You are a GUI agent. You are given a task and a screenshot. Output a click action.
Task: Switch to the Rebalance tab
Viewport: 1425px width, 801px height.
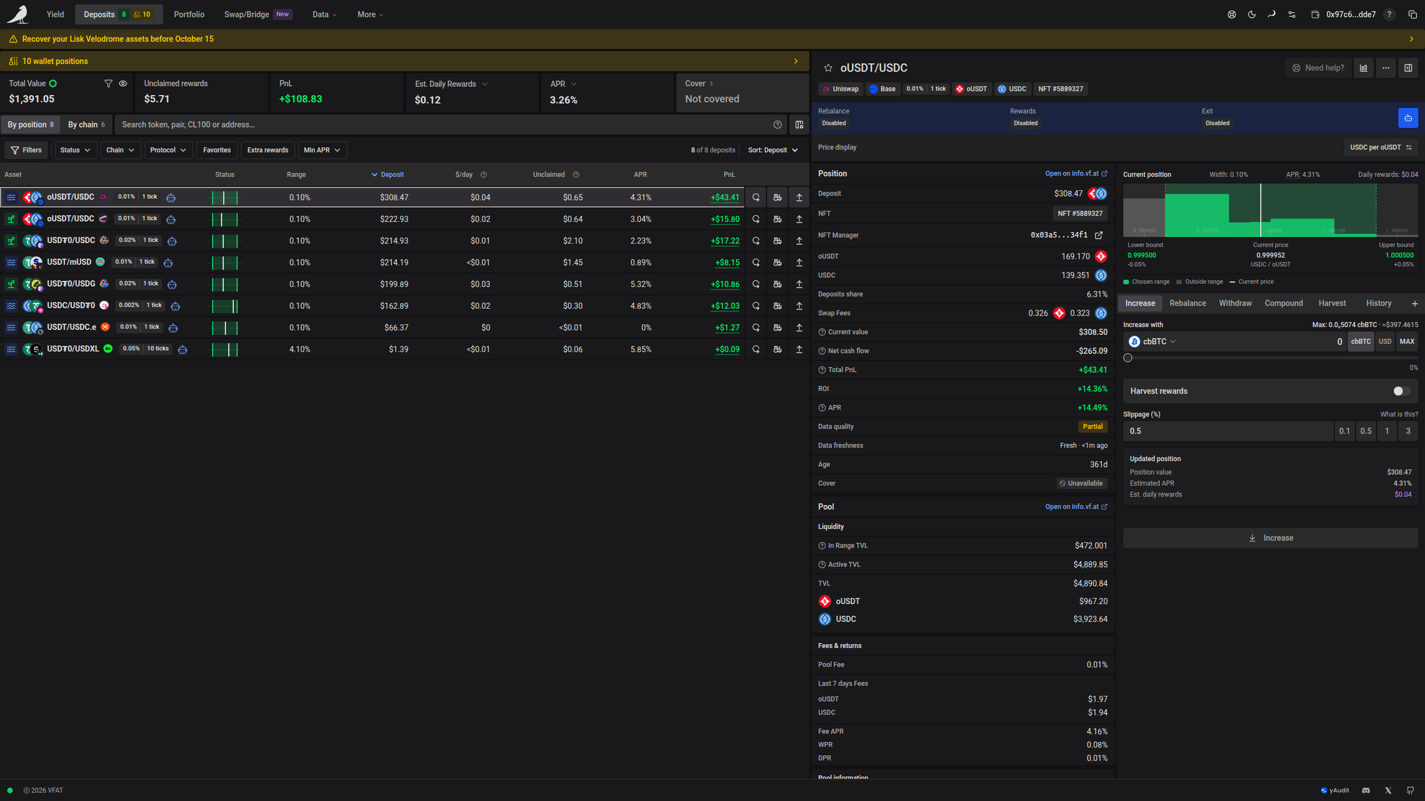coord(1188,304)
